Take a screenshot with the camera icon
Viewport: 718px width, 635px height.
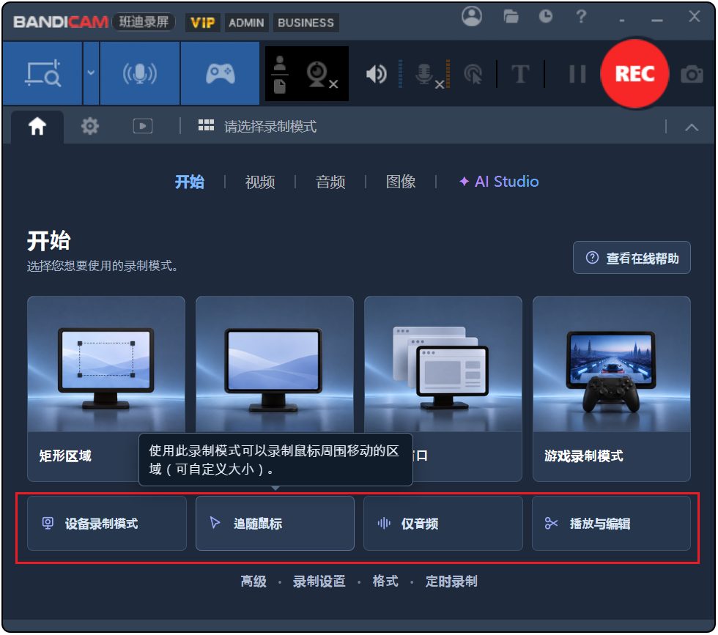pos(692,74)
